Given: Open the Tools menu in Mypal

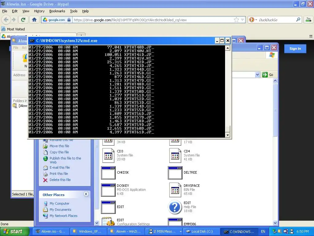Looking at the screenshot, I should point(74,11).
